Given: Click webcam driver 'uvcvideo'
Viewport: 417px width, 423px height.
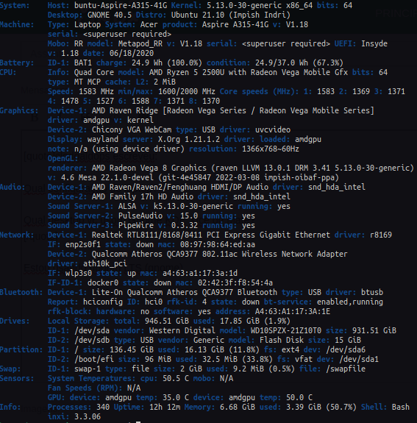Looking at the screenshot, I should pos(273,129).
